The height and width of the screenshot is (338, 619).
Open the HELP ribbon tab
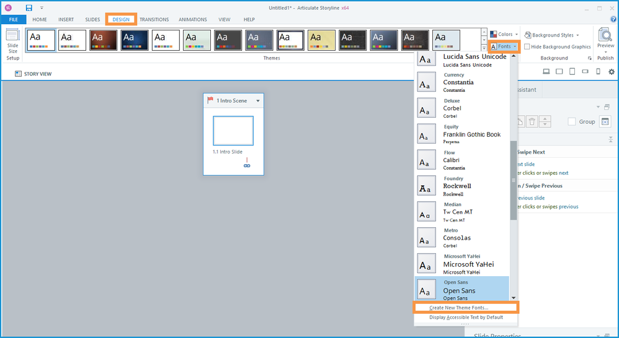249,19
